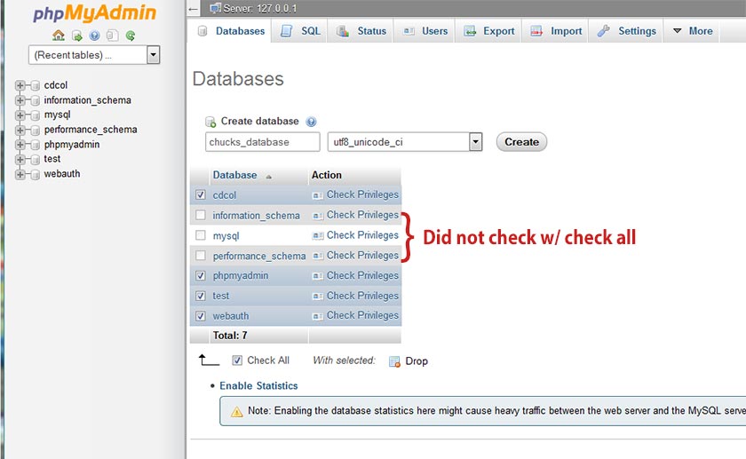The height and width of the screenshot is (459, 746).
Task: Expand the test tree node
Action: pyautogui.click(x=20, y=159)
